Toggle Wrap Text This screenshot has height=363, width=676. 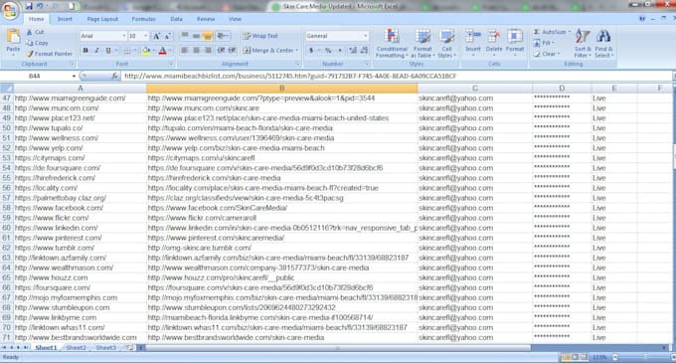(x=260, y=36)
